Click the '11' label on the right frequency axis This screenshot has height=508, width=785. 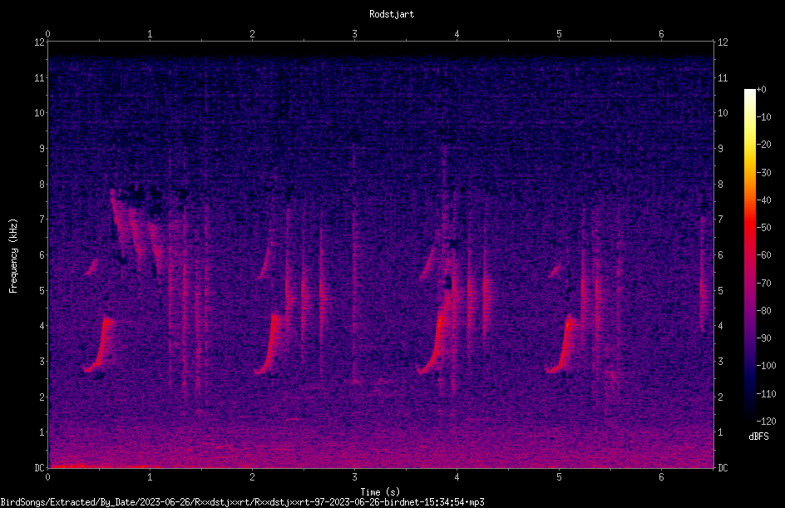click(723, 78)
